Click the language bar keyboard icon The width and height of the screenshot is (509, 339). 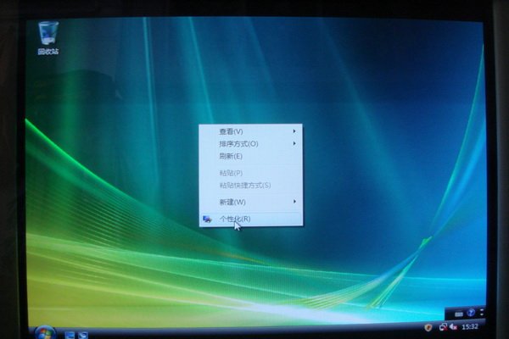point(459,314)
